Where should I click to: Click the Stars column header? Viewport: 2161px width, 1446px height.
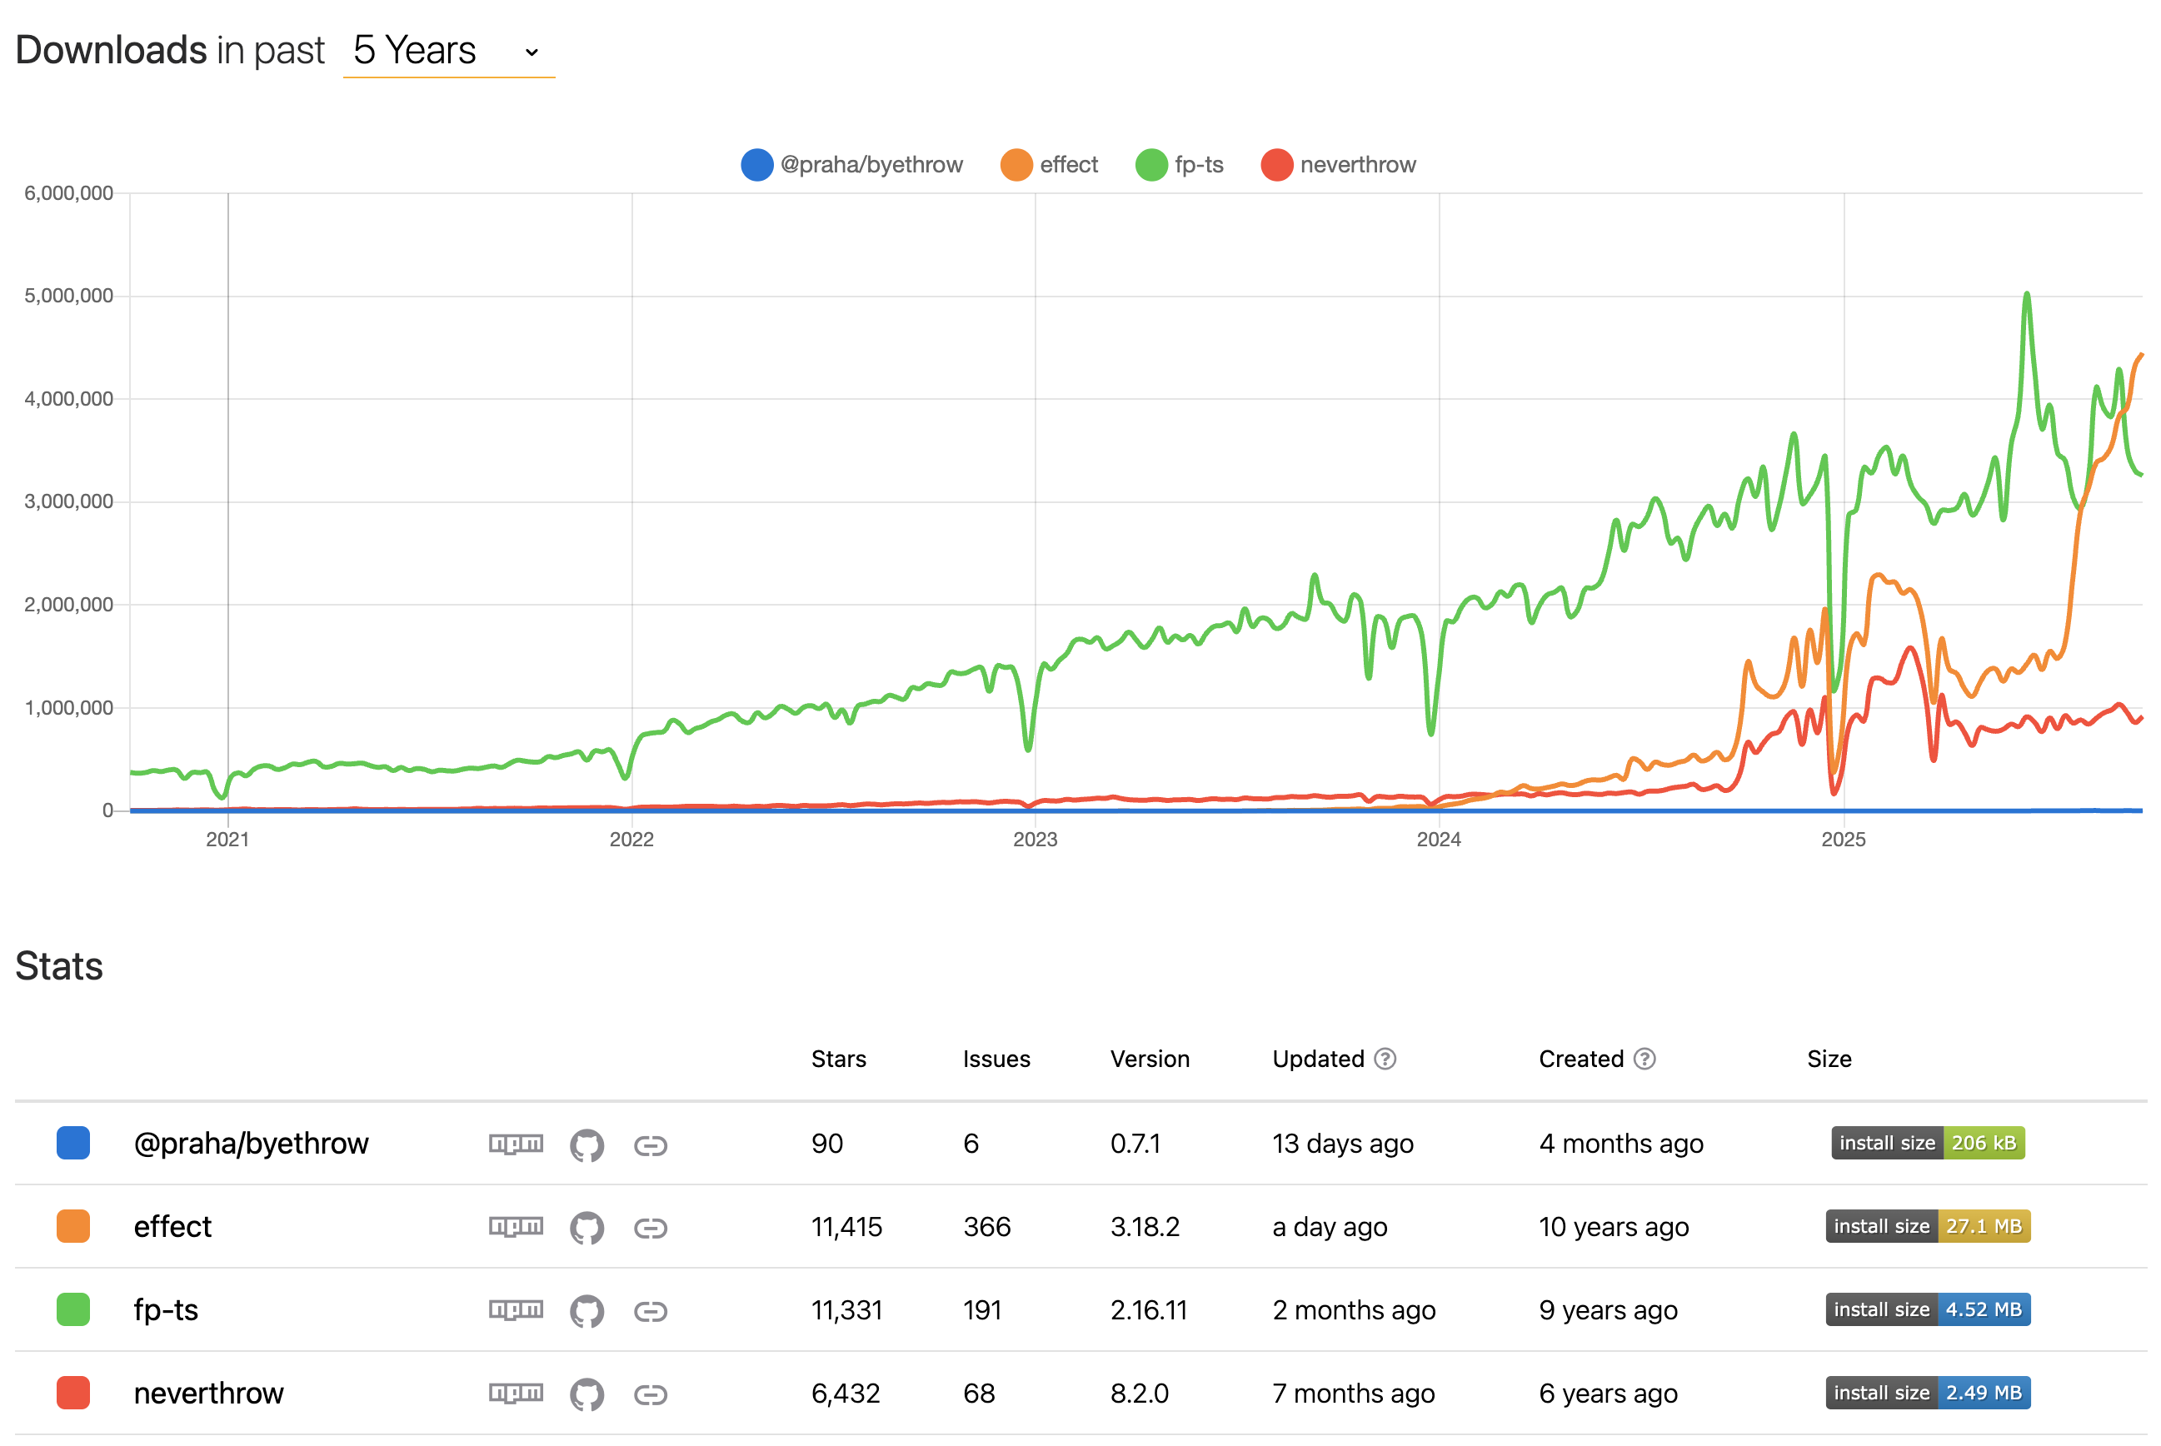(x=838, y=1059)
